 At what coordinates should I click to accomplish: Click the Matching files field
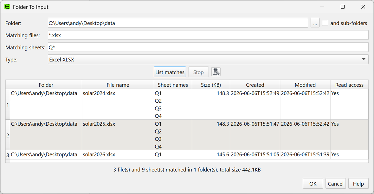coord(208,35)
